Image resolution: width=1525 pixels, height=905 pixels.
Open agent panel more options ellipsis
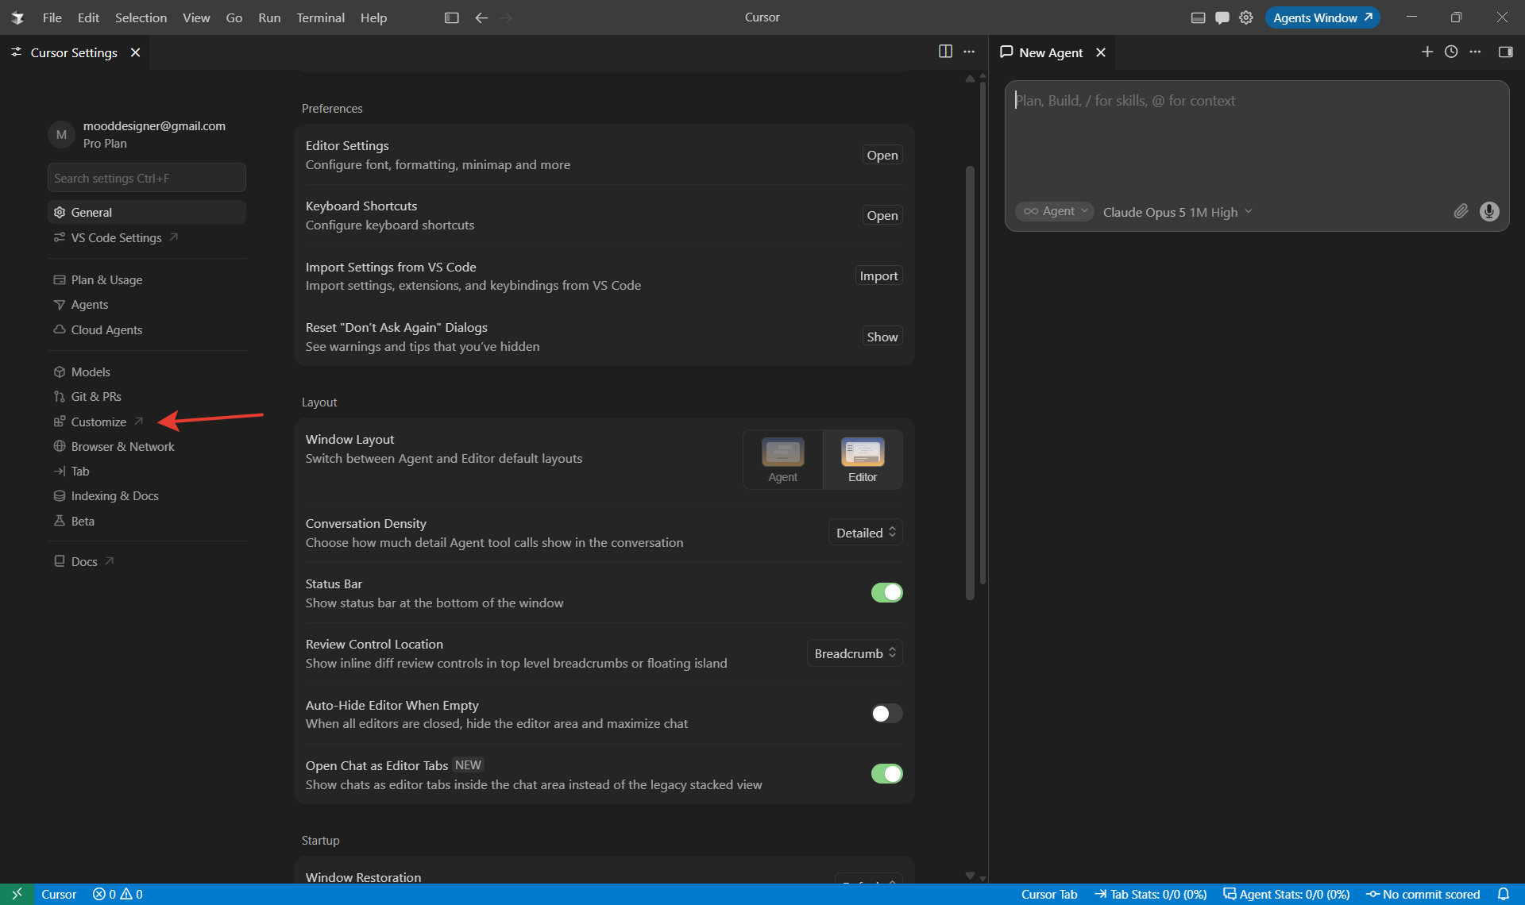[x=1475, y=52]
